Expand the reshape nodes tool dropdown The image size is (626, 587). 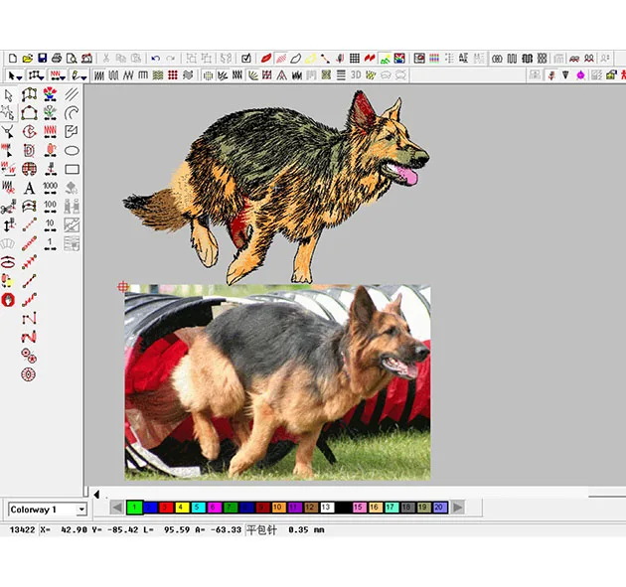(x=43, y=75)
